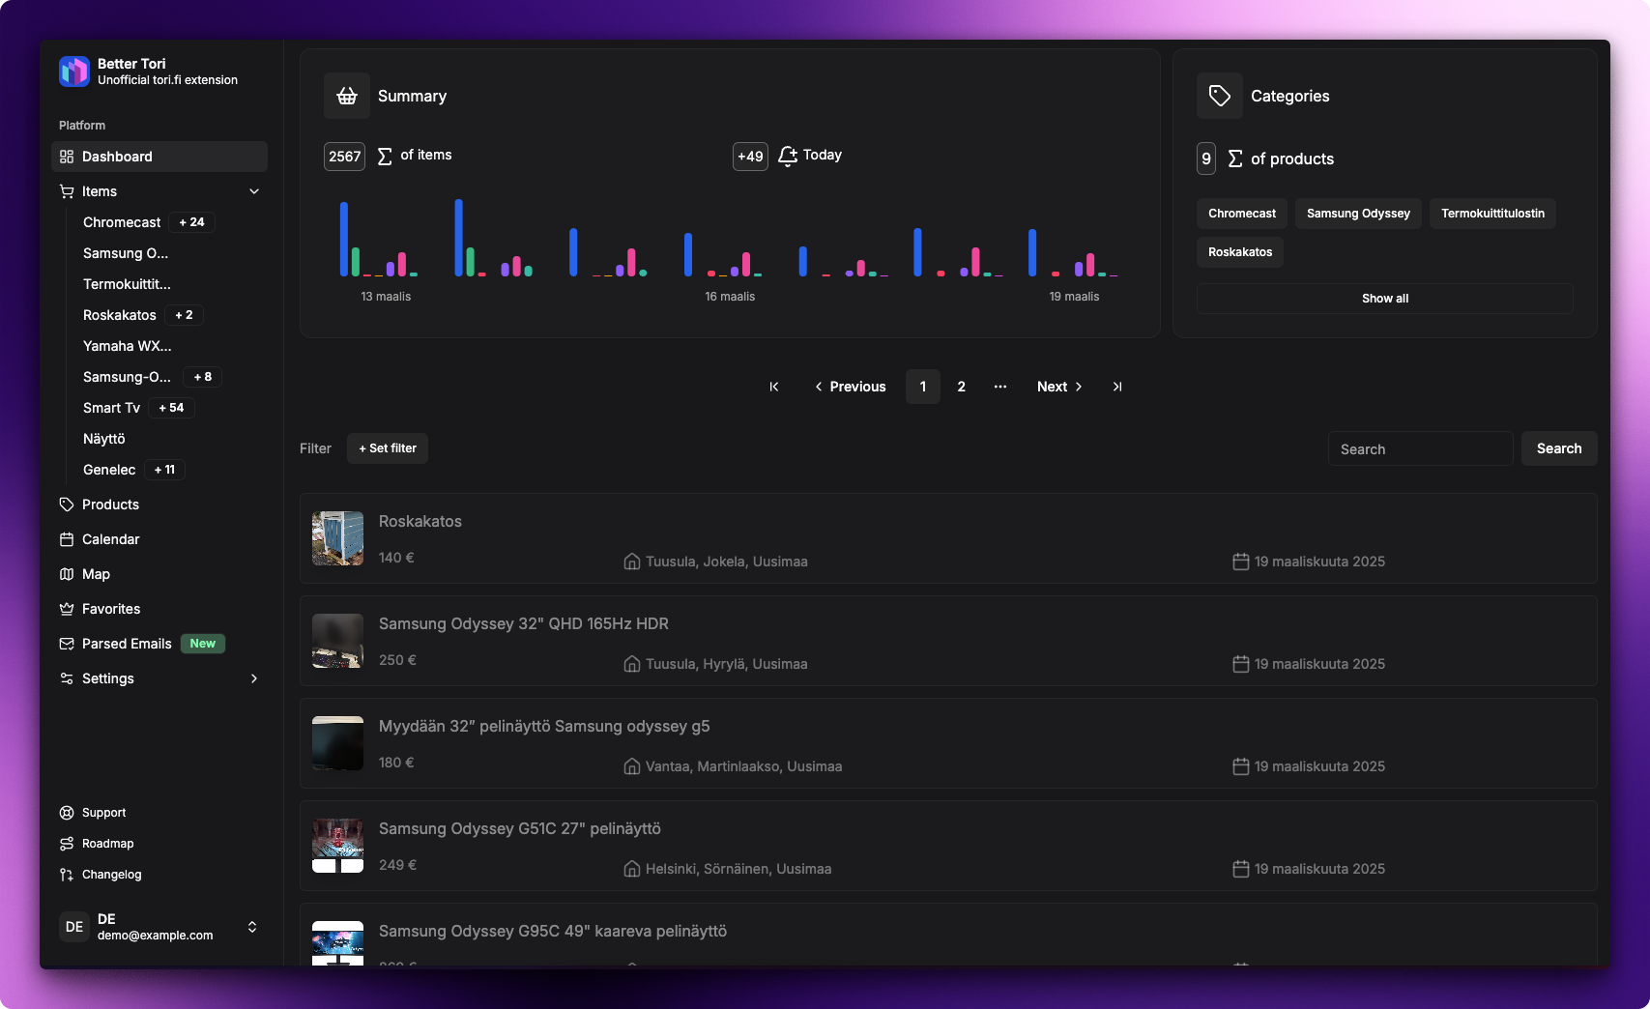Open the Dashboard page

(159, 157)
